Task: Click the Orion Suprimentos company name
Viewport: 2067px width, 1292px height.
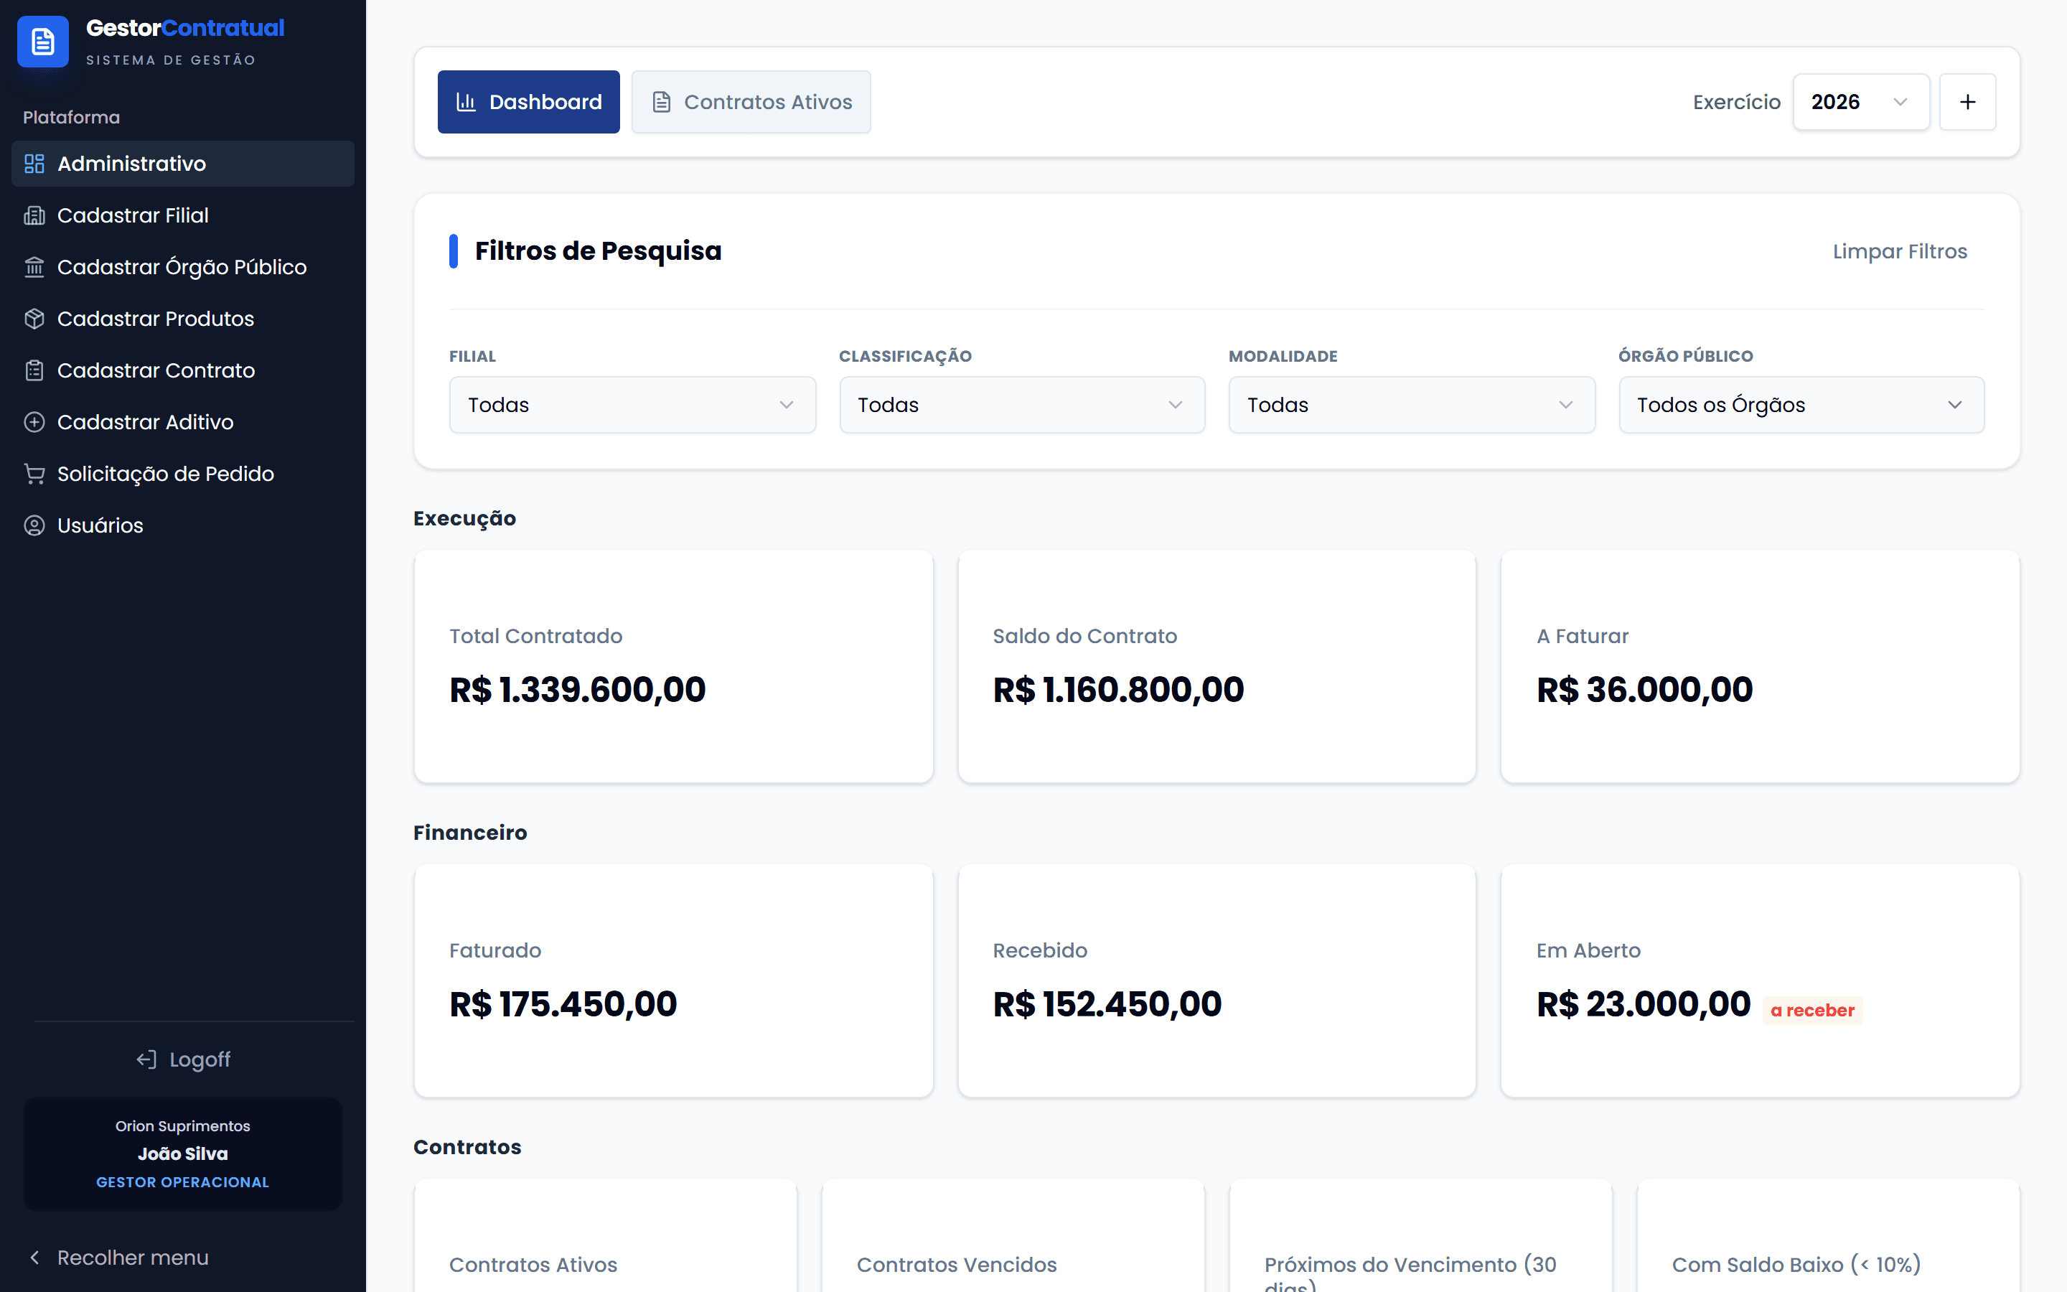Action: pyautogui.click(x=183, y=1126)
